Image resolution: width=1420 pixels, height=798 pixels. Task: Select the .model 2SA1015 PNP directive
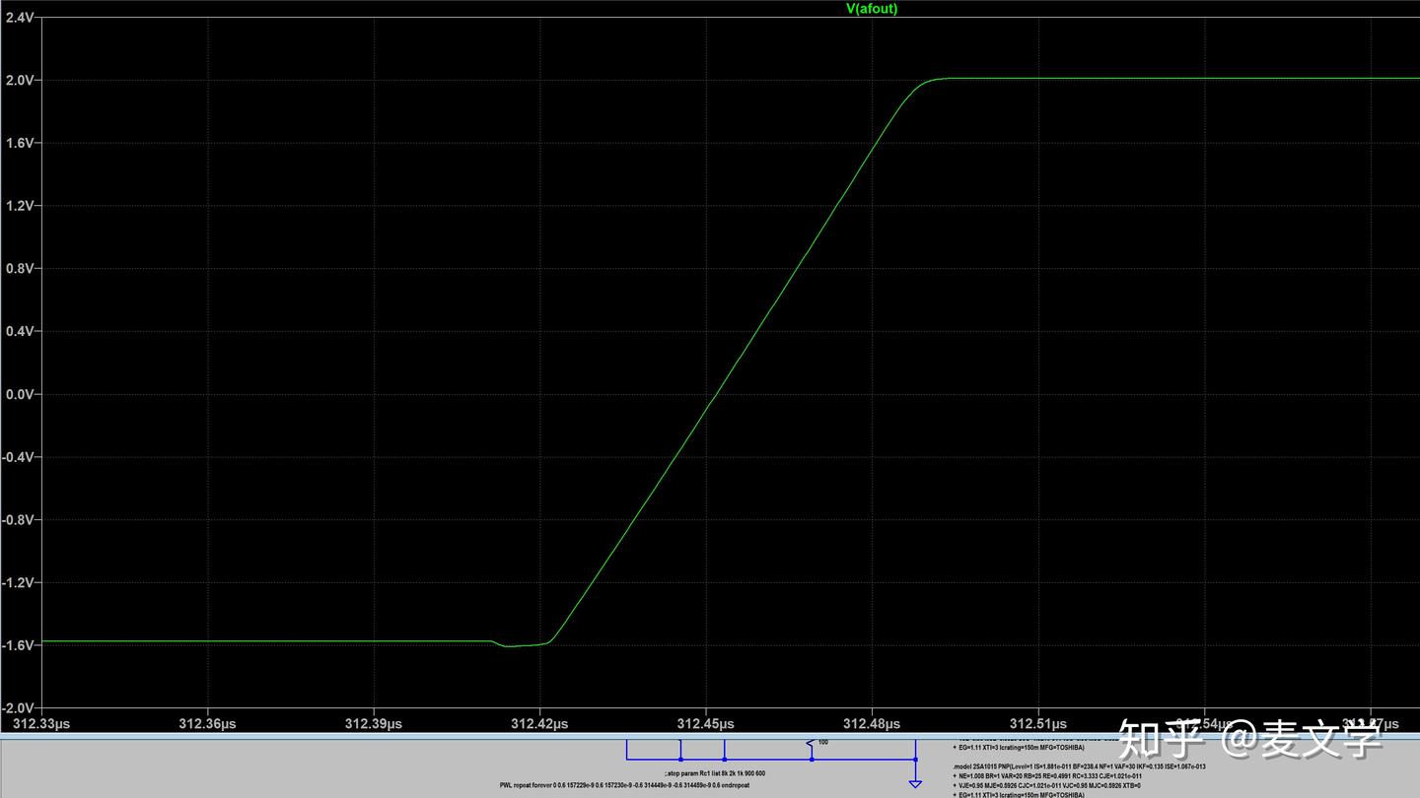tap(1079, 765)
